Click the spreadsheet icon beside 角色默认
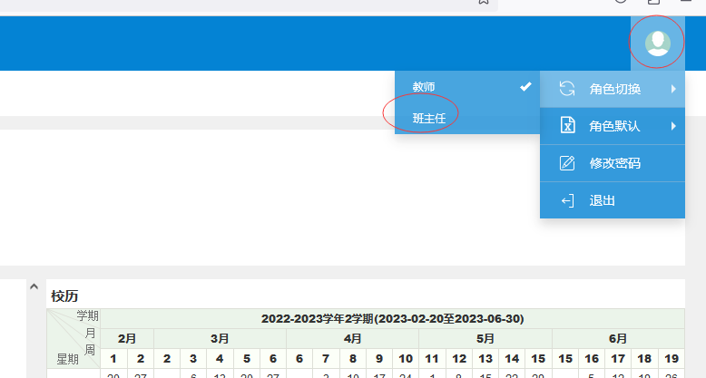 tap(567, 126)
